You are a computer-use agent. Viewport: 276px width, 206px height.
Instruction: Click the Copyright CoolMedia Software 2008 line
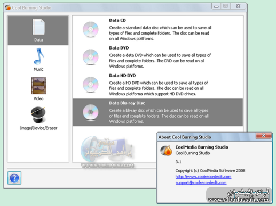point(210,171)
